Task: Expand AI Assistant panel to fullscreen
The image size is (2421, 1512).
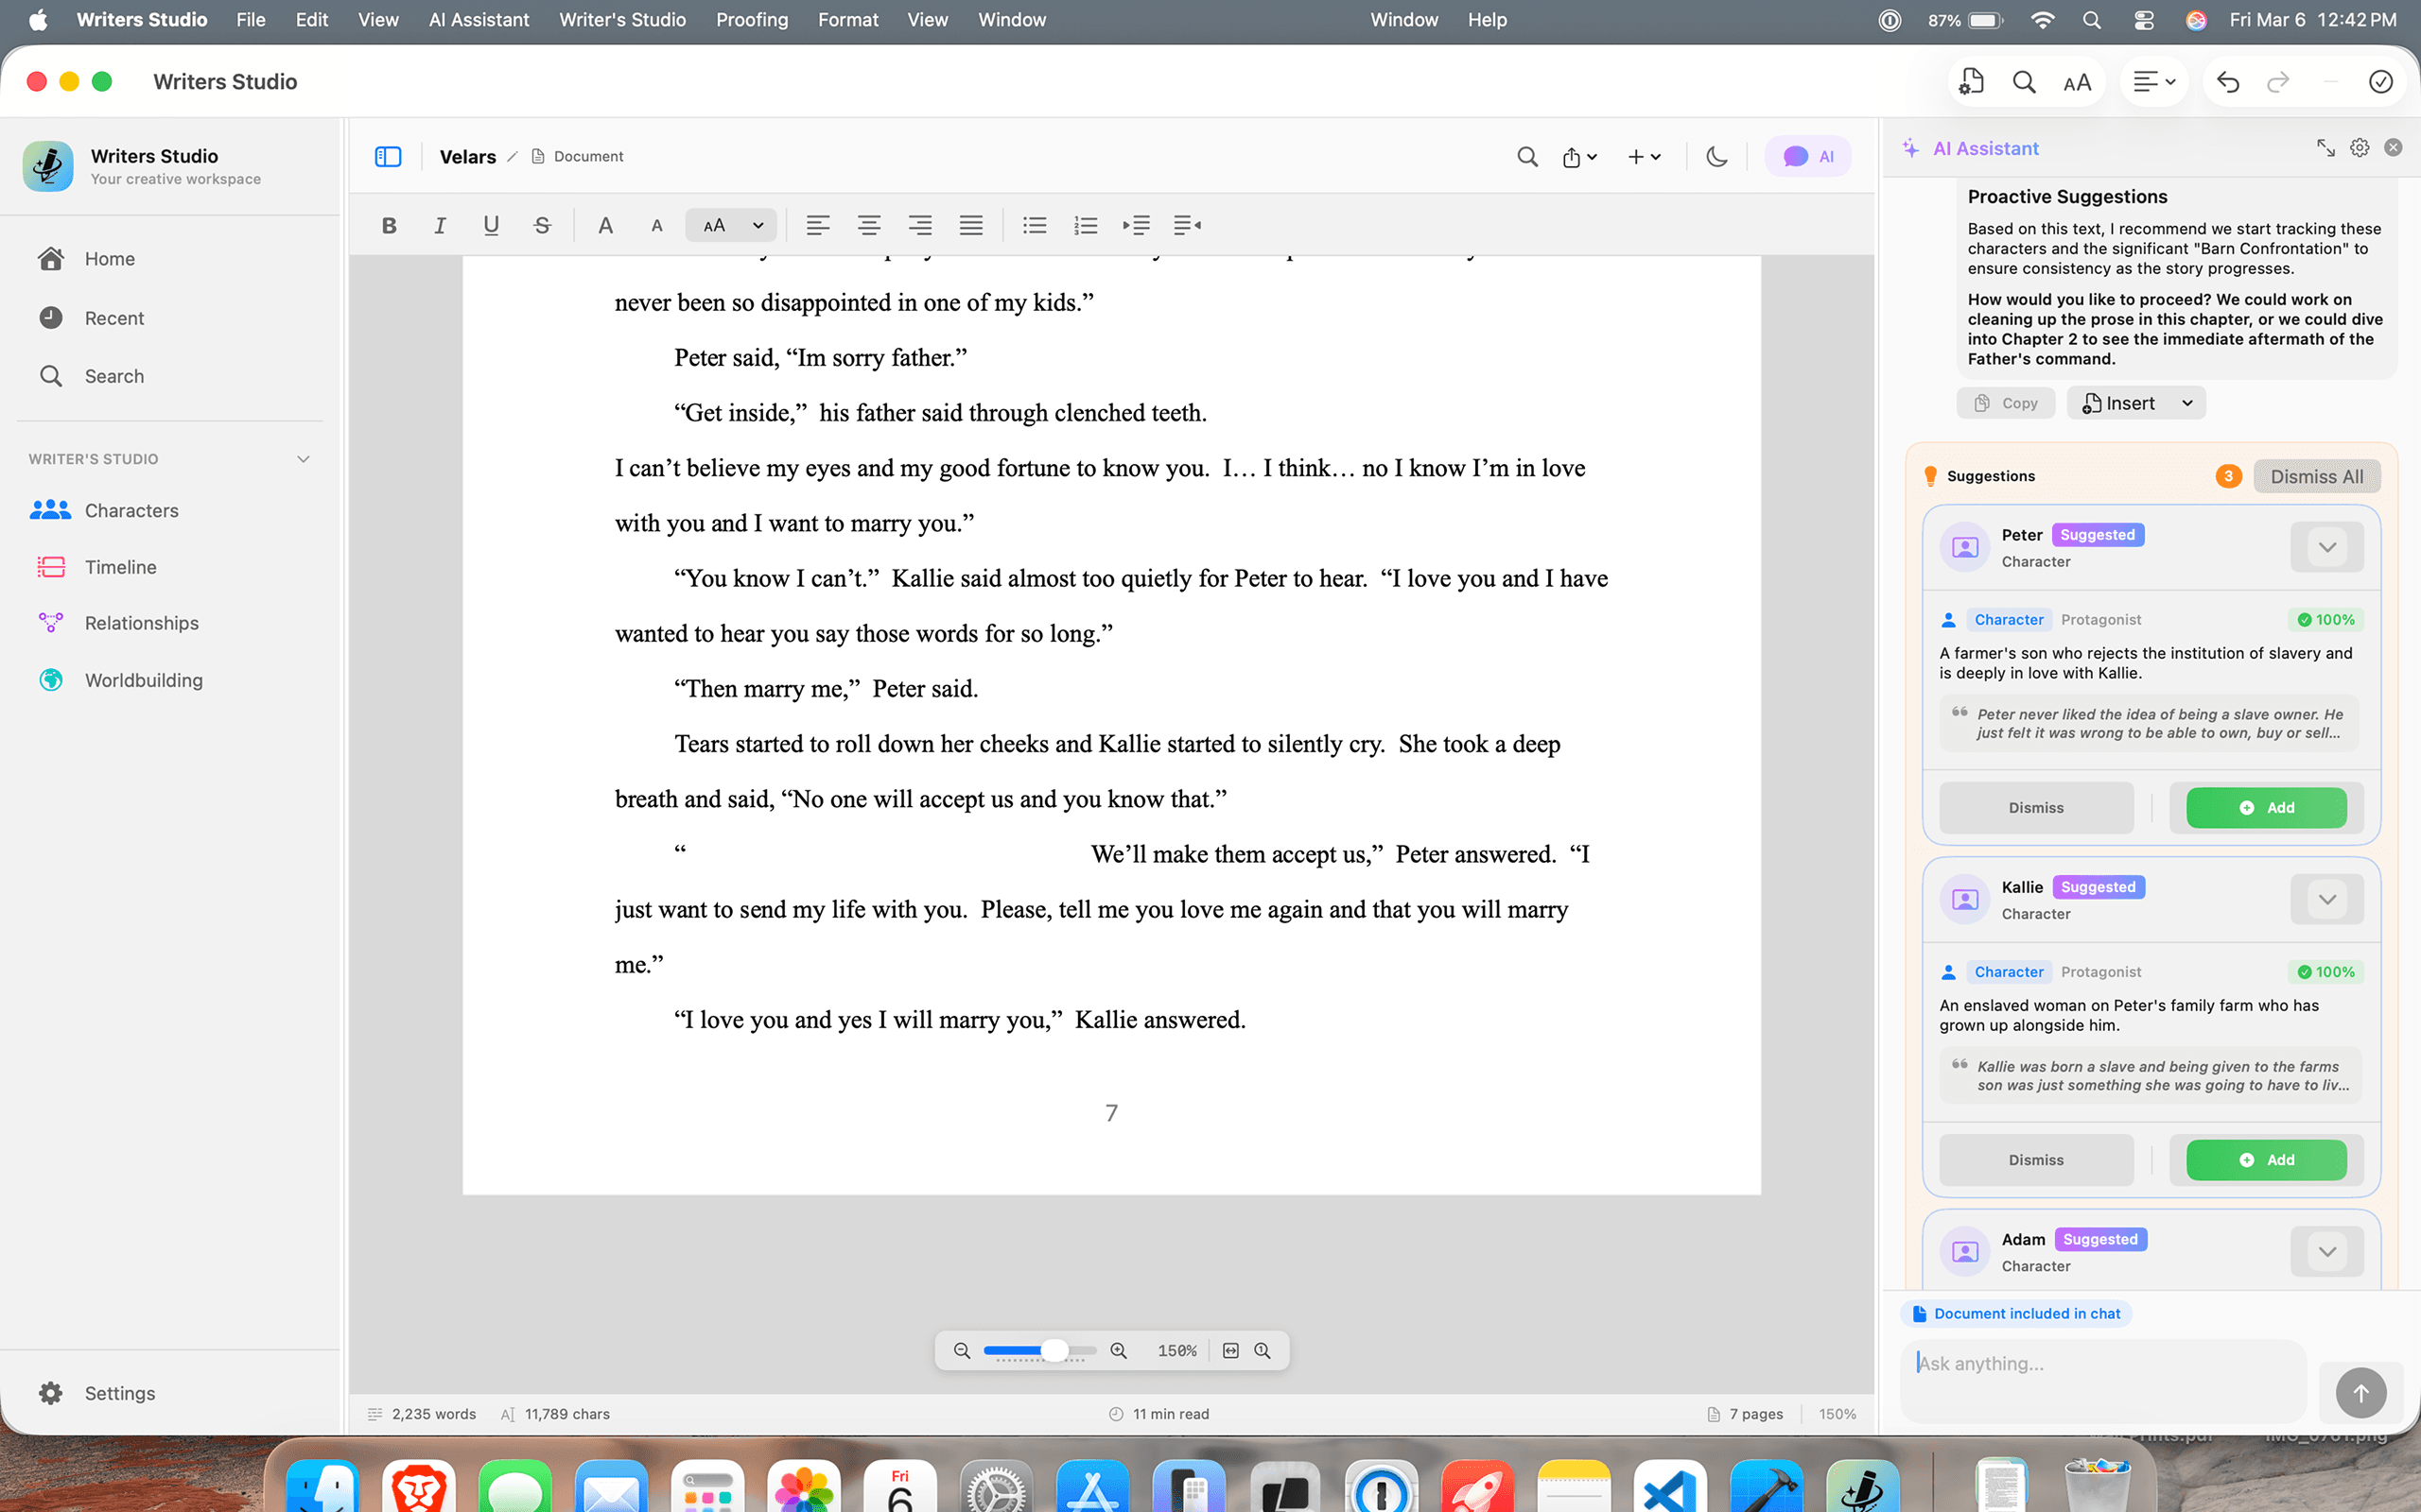Action: 2325,148
